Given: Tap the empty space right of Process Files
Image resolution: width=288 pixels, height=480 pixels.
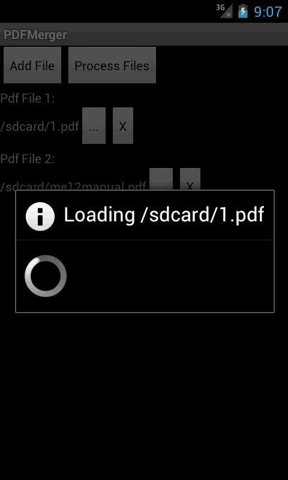Looking at the screenshot, I should coord(222,65).
